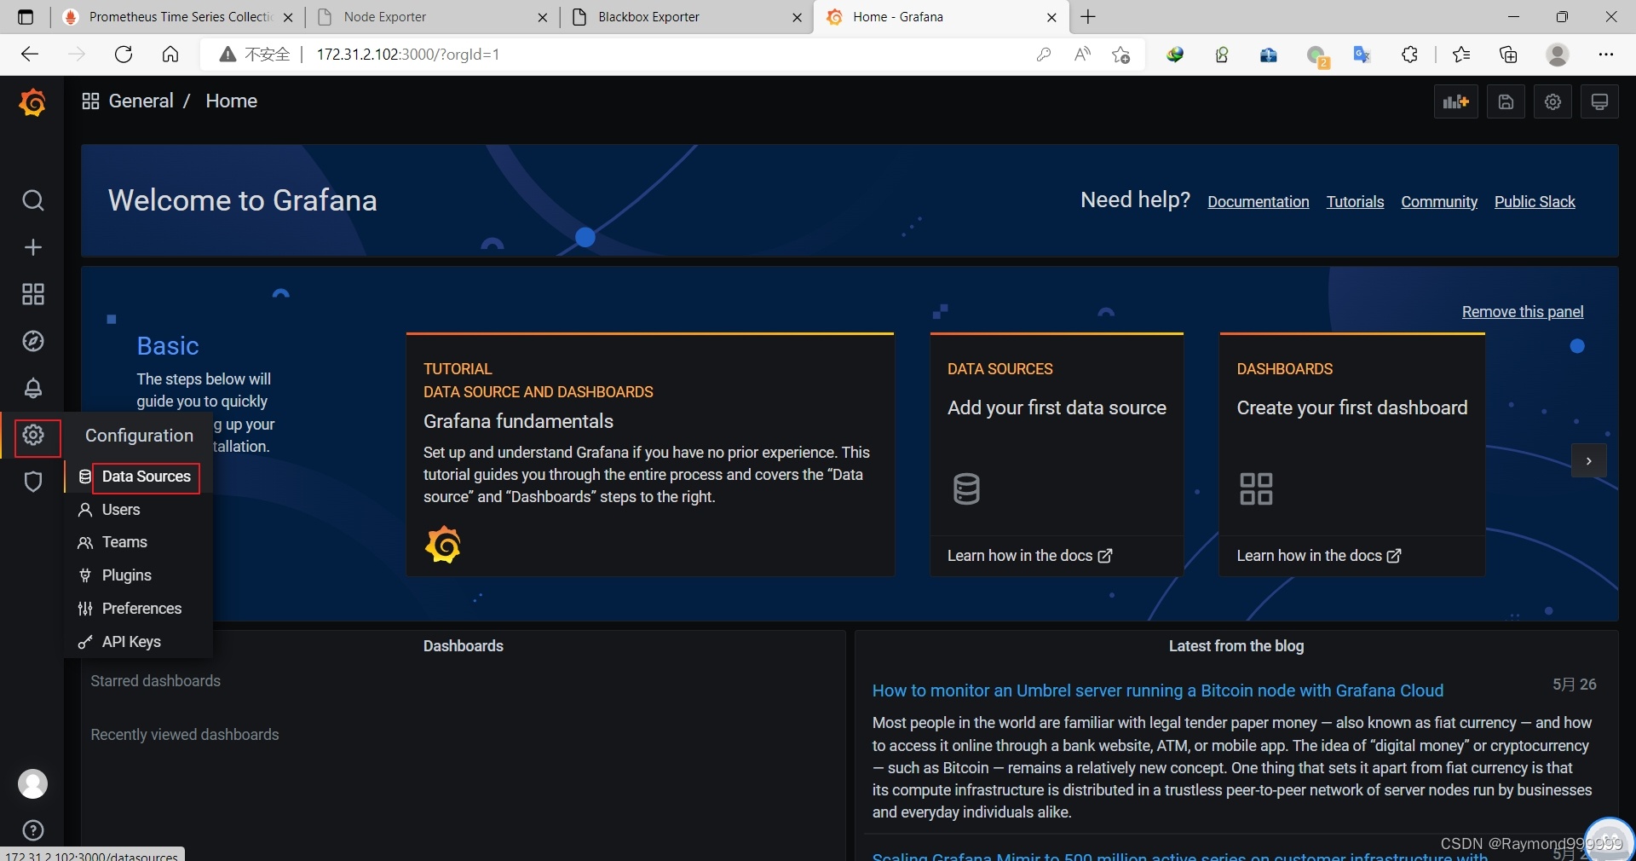Image resolution: width=1636 pixels, height=861 pixels.
Task: Click the Starred dashboards label
Action: [x=155, y=681]
